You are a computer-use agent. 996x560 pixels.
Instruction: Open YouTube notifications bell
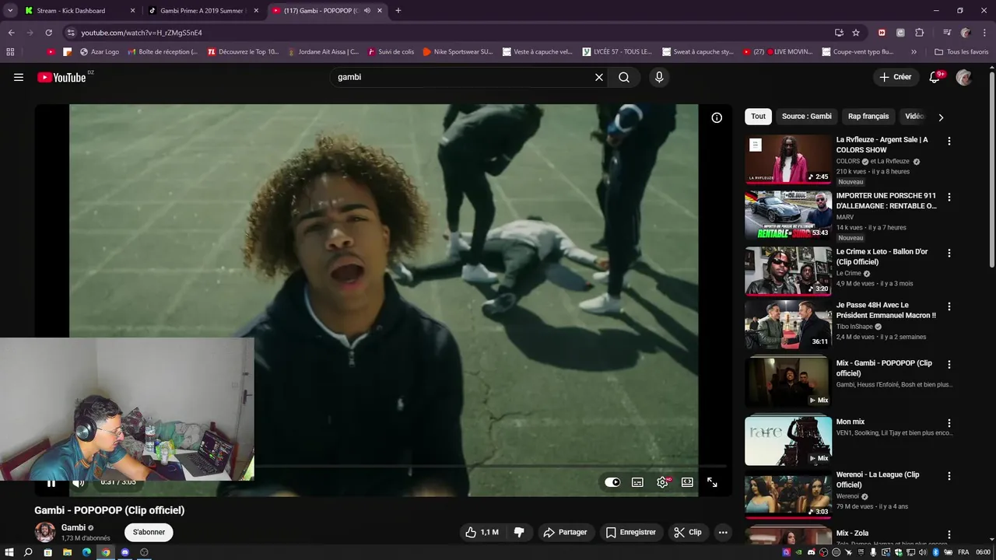click(x=935, y=77)
